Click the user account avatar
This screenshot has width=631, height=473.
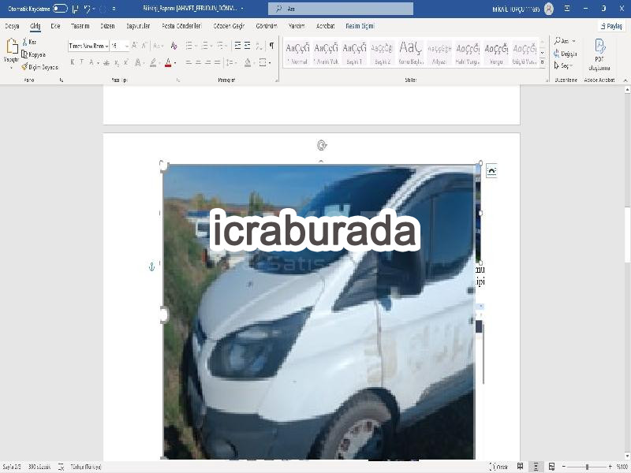(x=549, y=9)
